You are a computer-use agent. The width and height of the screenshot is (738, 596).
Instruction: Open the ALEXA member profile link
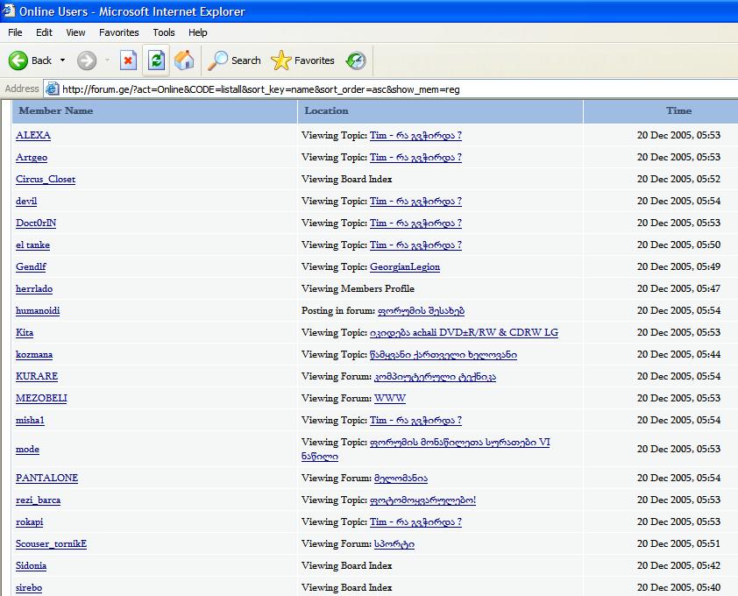(x=33, y=135)
